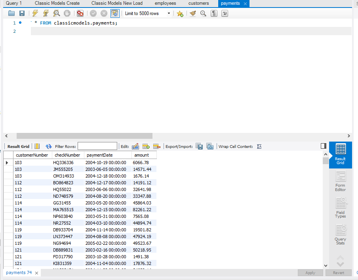Add query to favorites star icon
Image resolution: width=358 pixels, height=280 pixels.
180,14
